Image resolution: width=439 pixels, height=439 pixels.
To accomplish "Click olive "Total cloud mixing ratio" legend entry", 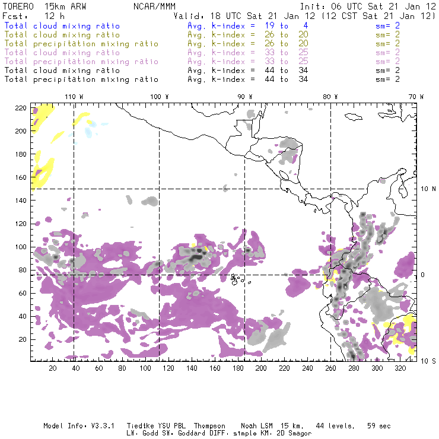I will coord(62,35).
